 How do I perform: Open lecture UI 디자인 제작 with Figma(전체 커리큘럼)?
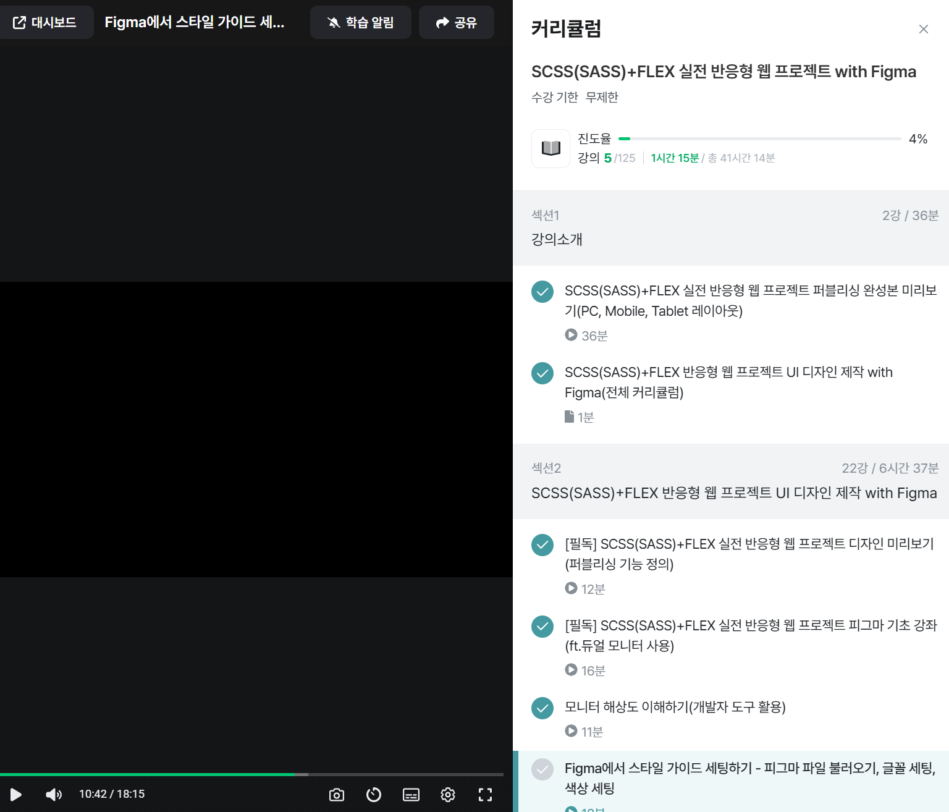pyautogui.click(x=728, y=382)
